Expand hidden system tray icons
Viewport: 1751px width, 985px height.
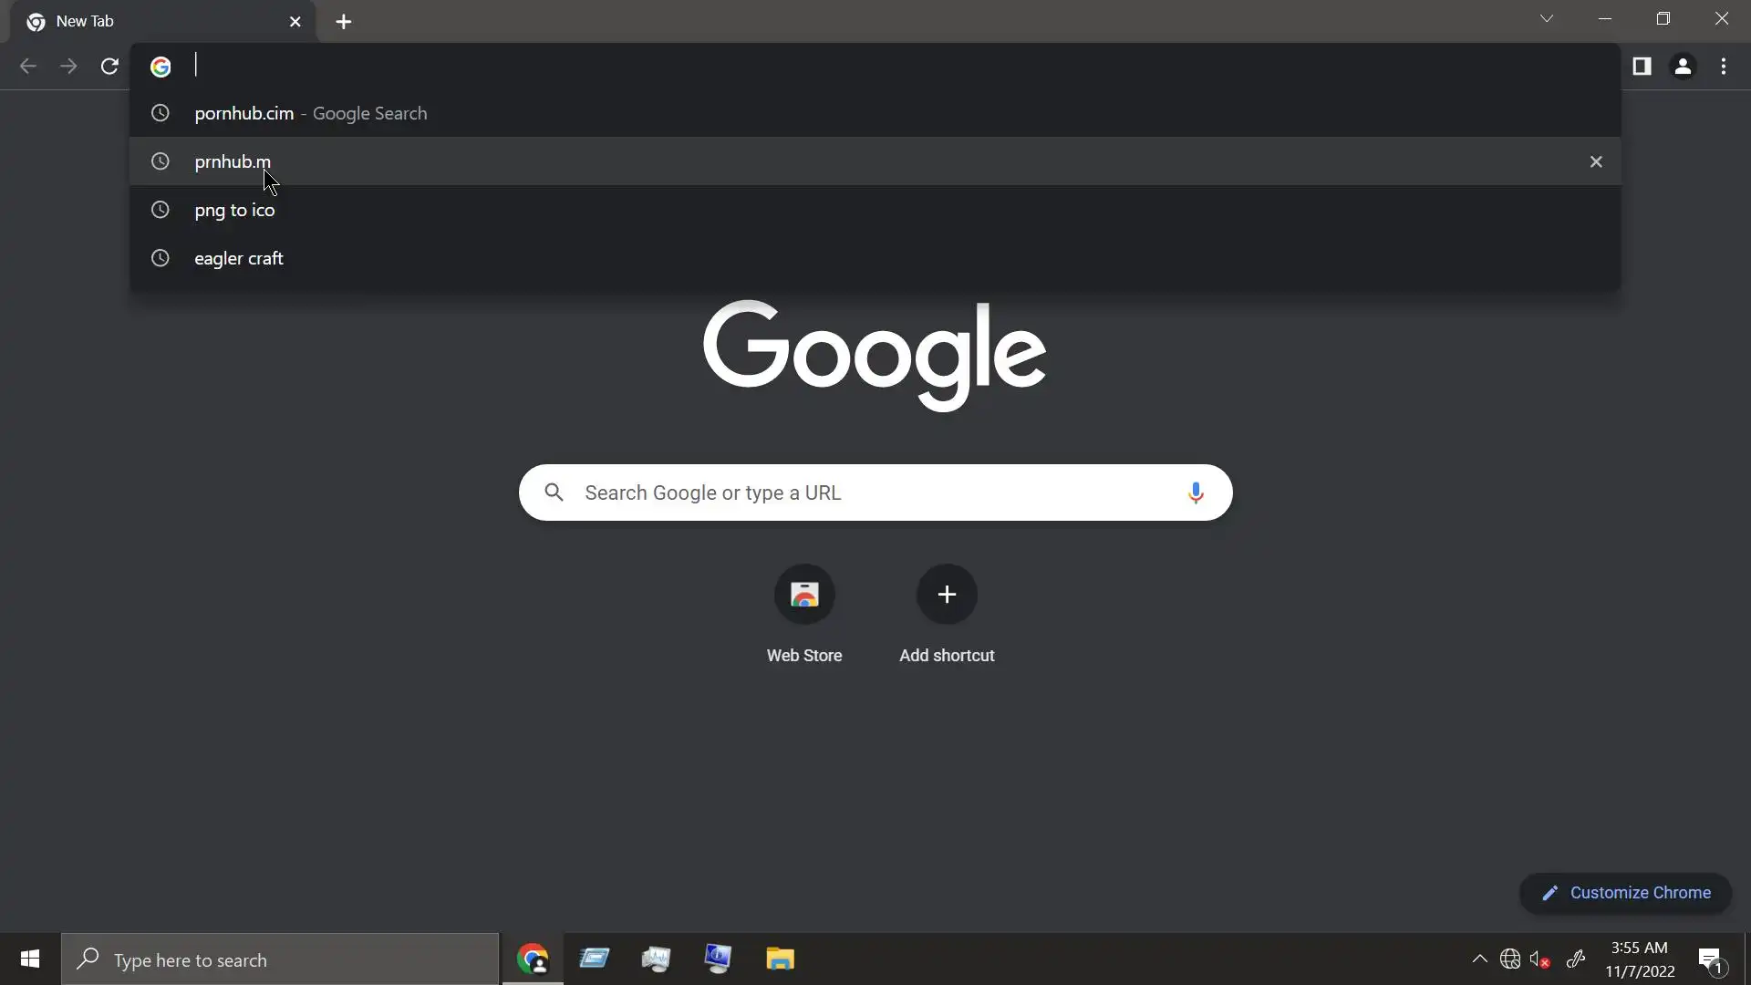(x=1479, y=959)
